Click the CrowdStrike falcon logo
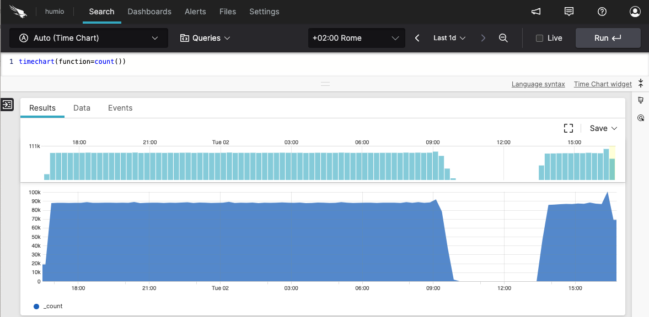 click(x=18, y=11)
